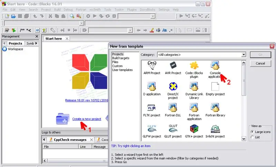276x167 pixels.
Task: Click the Debug start toolbar icon
Action: tap(181, 16)
